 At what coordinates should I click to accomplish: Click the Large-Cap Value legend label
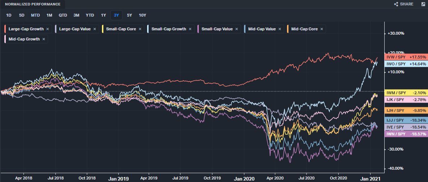coord(75,29)
